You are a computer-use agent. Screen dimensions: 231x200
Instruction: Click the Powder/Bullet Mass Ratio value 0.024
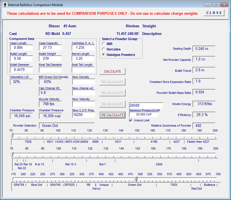click(204, 92)
